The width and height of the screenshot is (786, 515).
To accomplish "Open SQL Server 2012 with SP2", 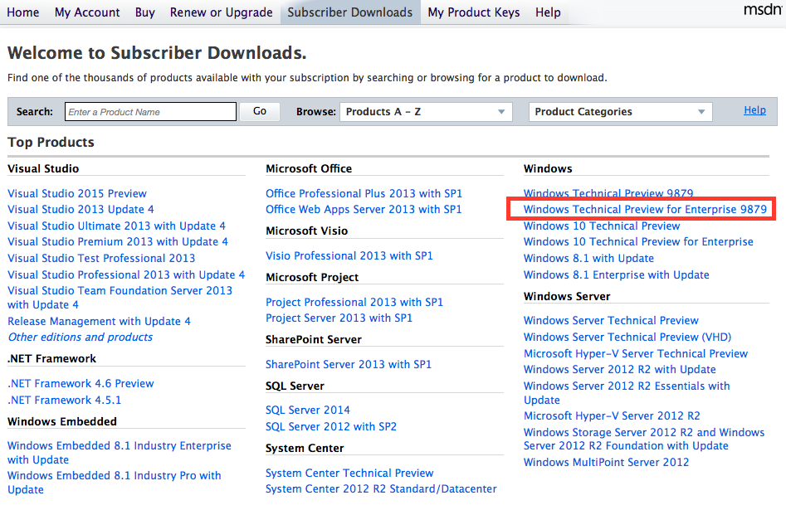I will (331, 427).
